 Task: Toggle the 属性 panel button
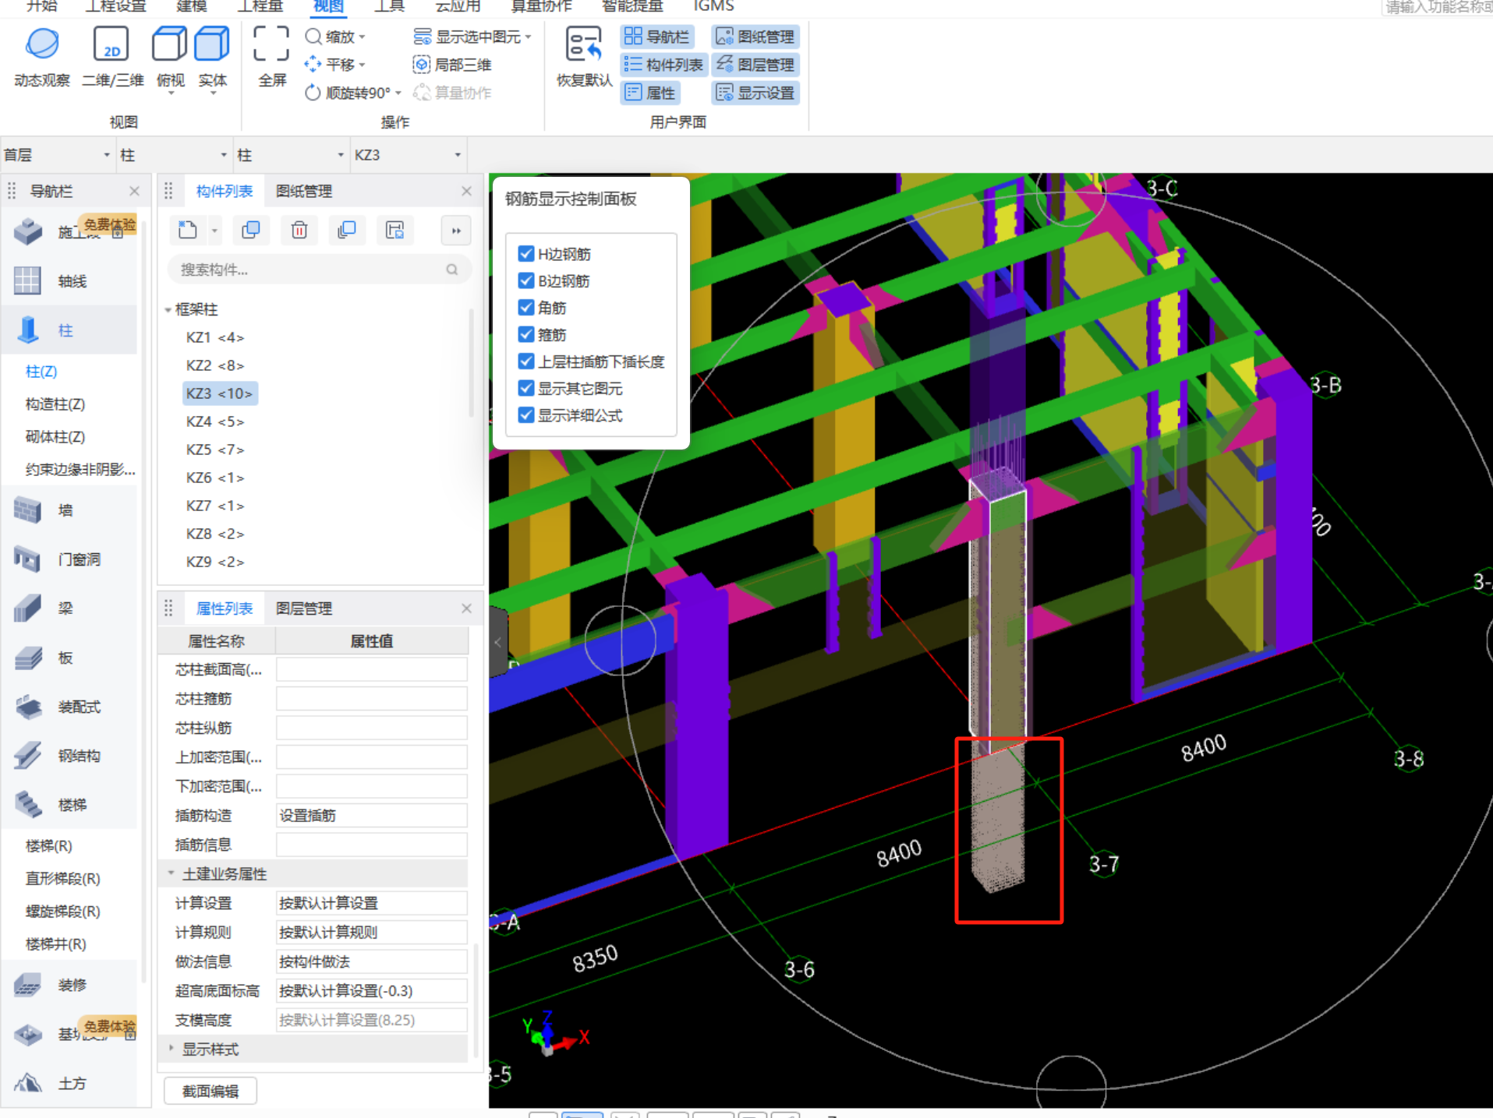coord(650,93)
